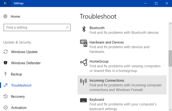172x111 pixels.
Task: Select Incoming Connections troubleshooter title
Action: click(x=107, y=80)
